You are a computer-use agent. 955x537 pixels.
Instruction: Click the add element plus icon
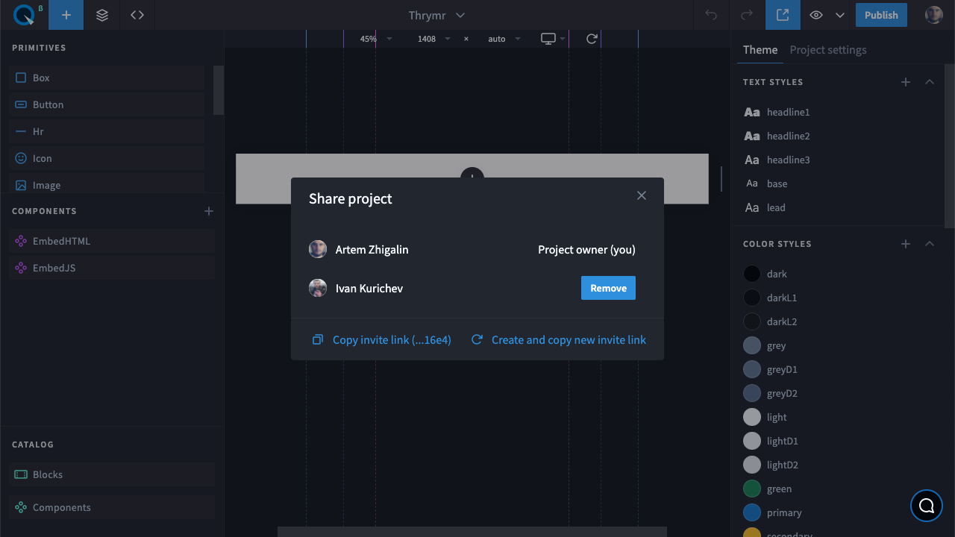click(66, 15)
